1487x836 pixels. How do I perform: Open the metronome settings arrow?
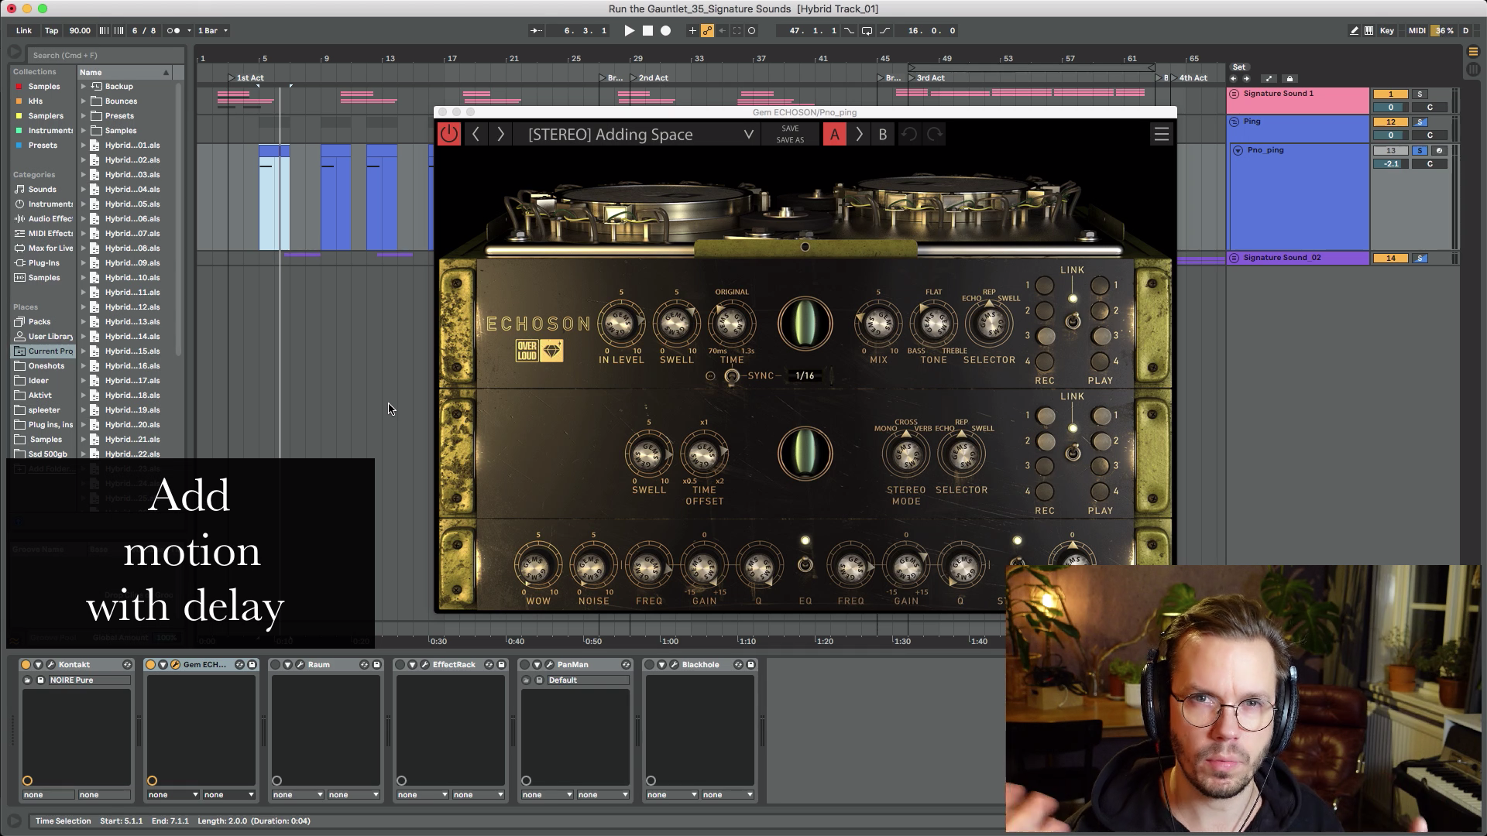coord(189,31)
